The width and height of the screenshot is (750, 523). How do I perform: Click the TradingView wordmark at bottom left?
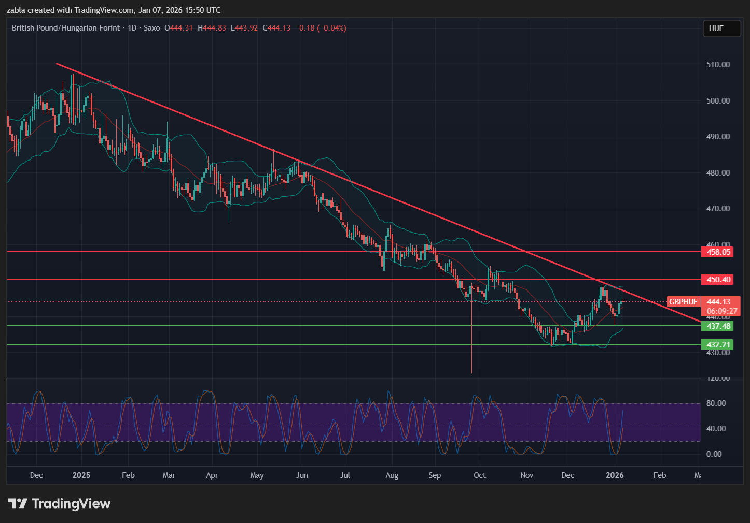click(71, 503)
